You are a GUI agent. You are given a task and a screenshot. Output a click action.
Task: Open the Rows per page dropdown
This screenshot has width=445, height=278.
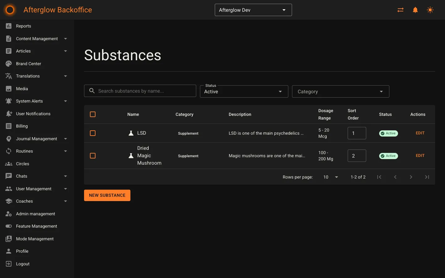coord(330,177)
